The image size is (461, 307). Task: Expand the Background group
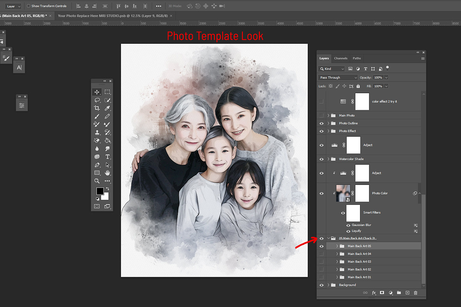tap(328, 285)
